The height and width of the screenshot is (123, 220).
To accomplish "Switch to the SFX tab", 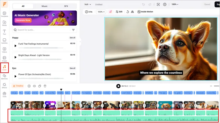I will coord(66,6).
